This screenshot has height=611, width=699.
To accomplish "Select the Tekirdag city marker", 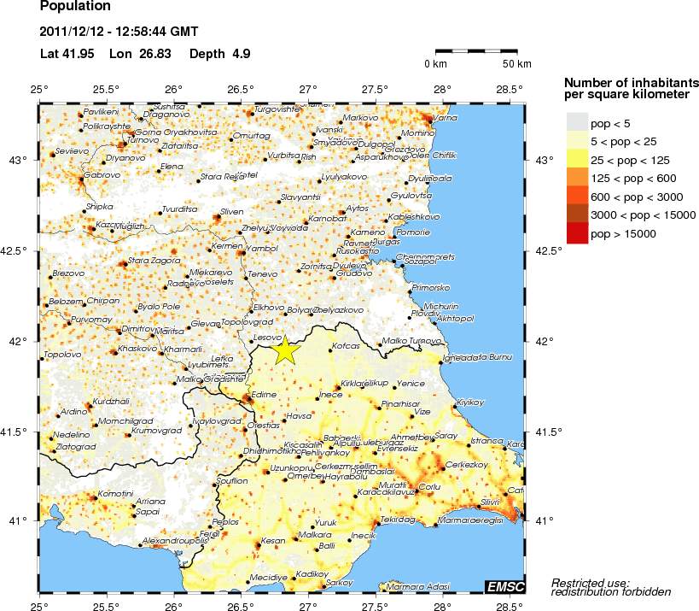I will 377,522.
